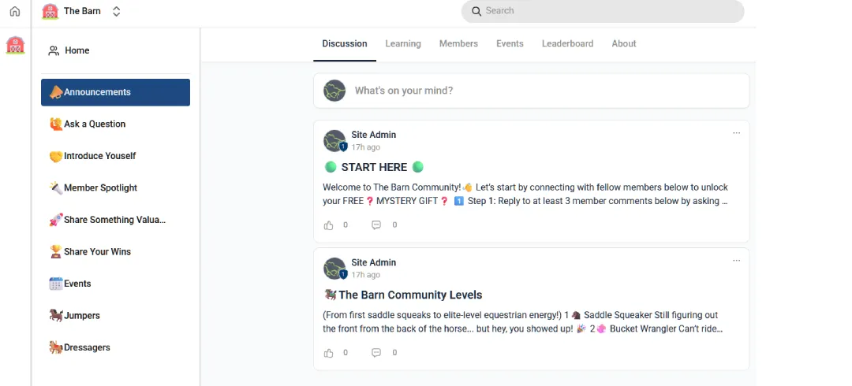Open The Barn Community Levels post title
Image resolution: width=852 pixels, height=386 pixels.
pyautogui.click(x=410, y=295)
